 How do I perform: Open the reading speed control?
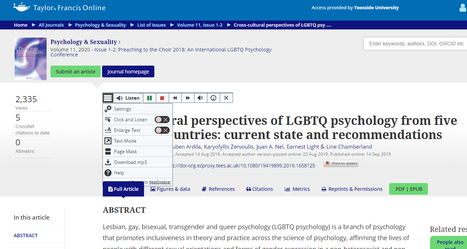tap(213, 98)
